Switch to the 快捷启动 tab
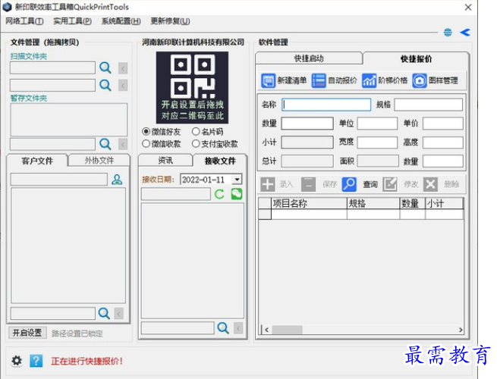Viewport: 497px width, 379px height. pos(308,58)
